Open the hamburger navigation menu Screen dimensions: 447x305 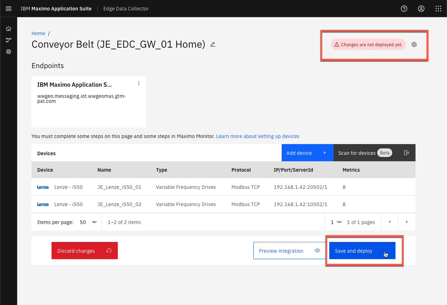coord(9,9)
